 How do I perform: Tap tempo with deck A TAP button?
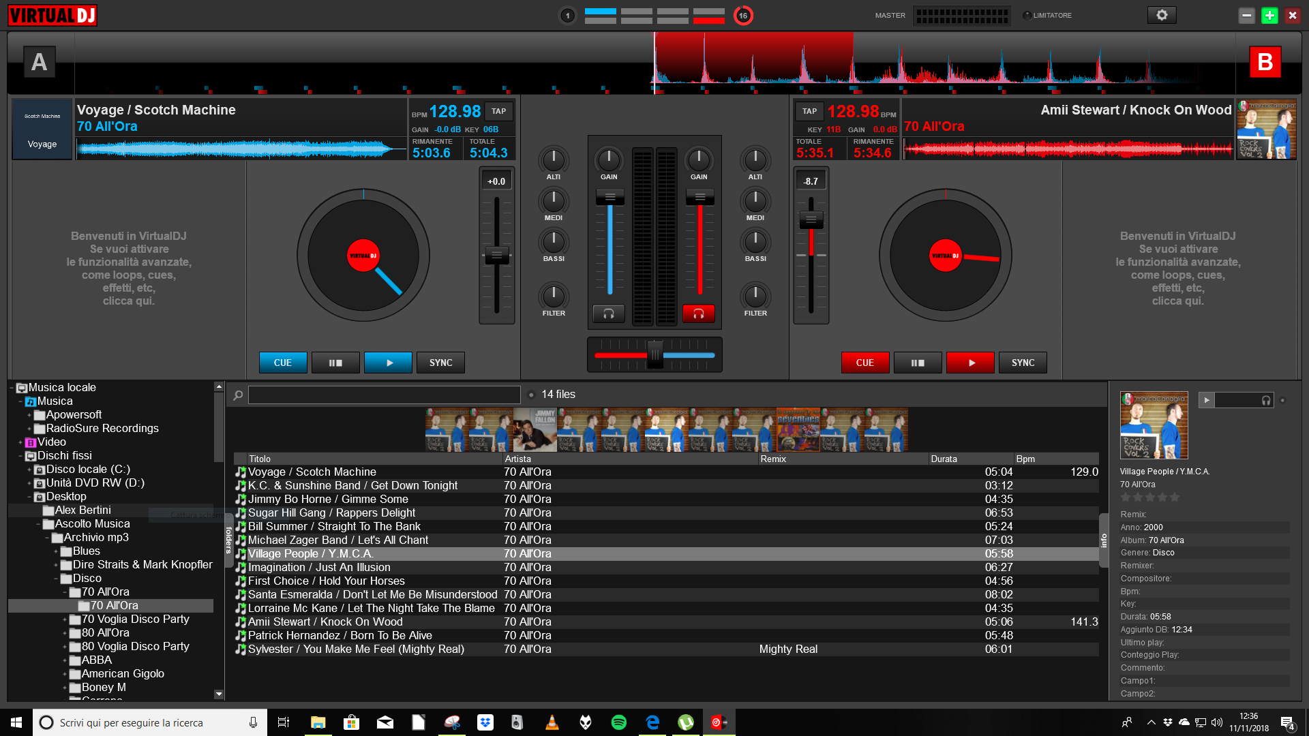pyautogui.click(x=499, y=111)
